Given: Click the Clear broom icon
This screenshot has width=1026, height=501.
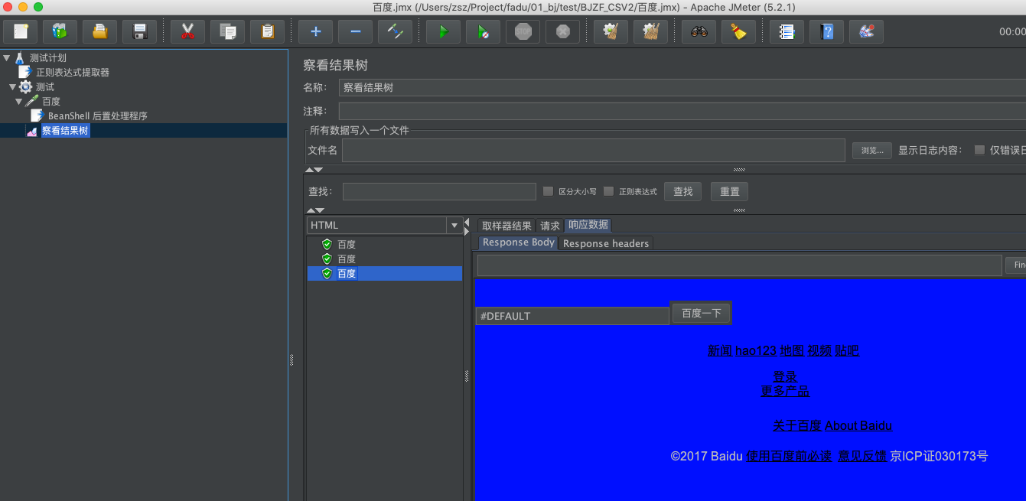Looking at the screenshot, I should pos(611,31).
